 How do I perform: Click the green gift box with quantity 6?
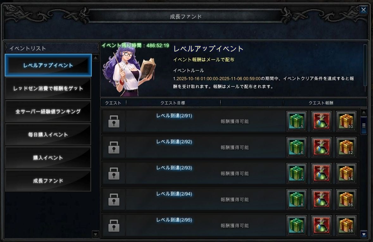(x=297, y=147)
